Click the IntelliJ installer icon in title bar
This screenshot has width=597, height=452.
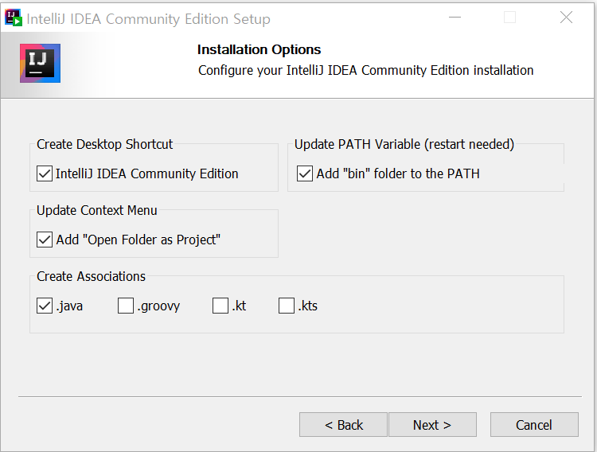(14, 18)
